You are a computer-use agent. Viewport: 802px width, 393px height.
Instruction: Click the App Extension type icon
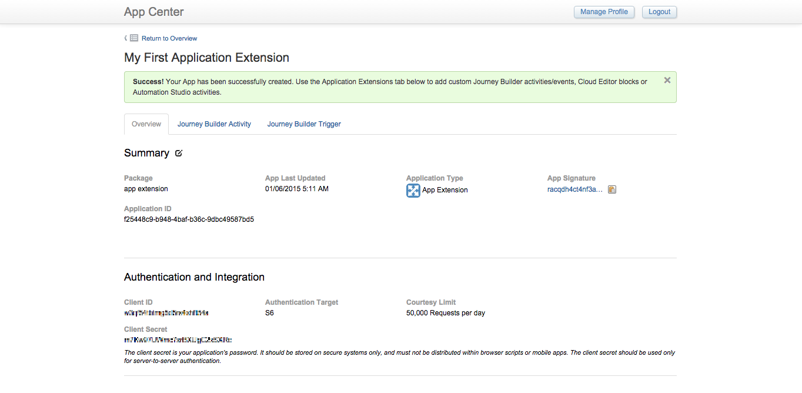(413, 190)
